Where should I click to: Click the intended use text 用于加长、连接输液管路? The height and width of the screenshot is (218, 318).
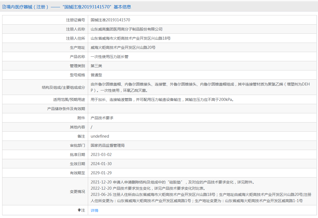pyautogui.click(x=163, y=100)
